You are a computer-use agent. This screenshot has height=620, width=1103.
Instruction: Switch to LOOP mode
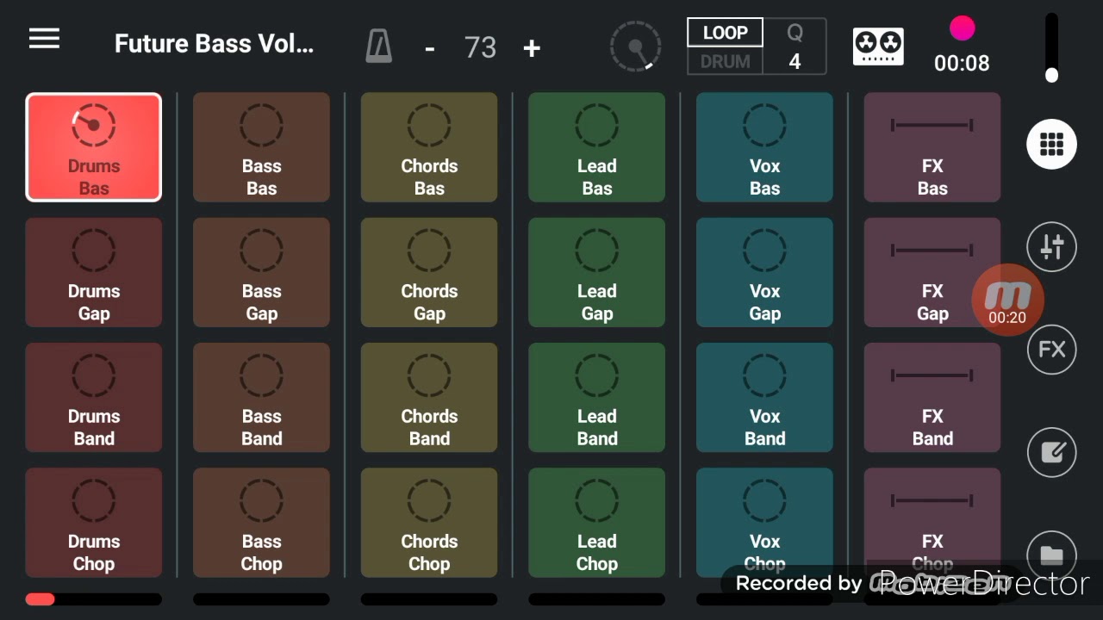point(725,33)
